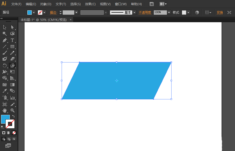The image size is (235, 151).
Task: Select the Magic Wand tool
Action: (5, 34)
